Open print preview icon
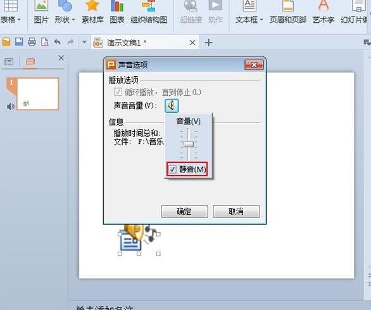371x310 pixels. coord(44,42)
